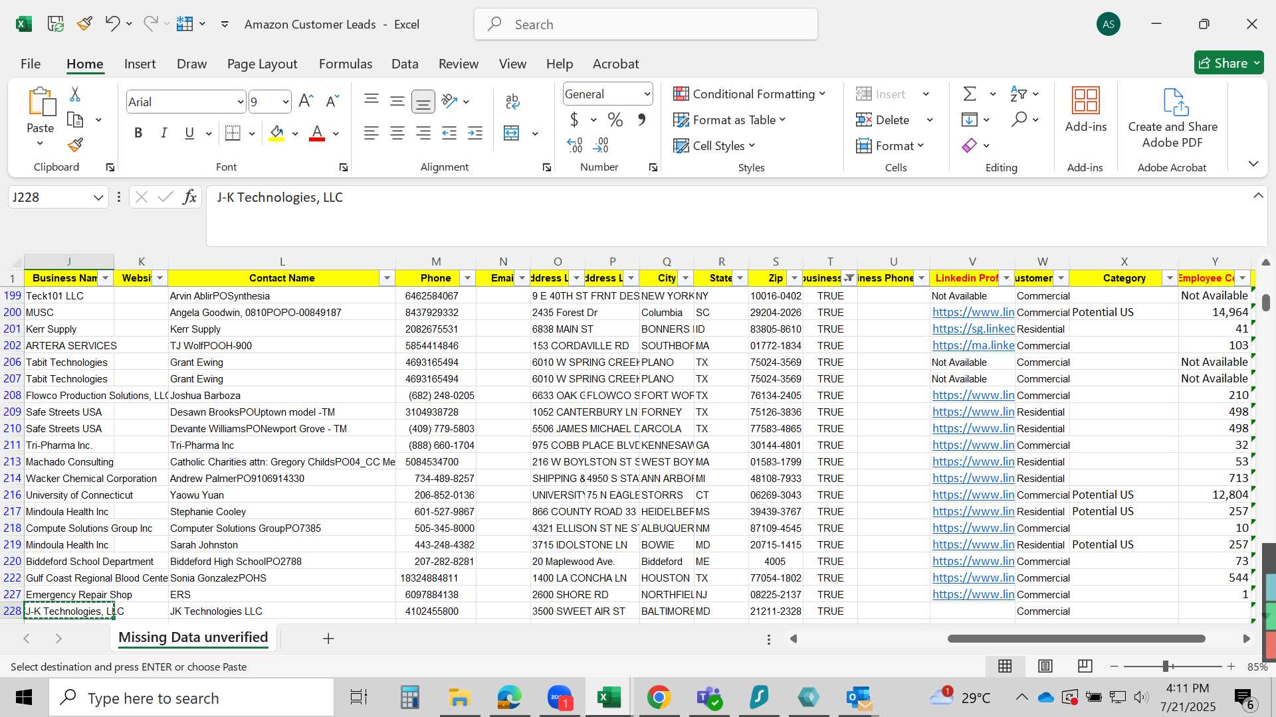
Task: Apply Borders to the selection
Action: [x=233, y=133]
